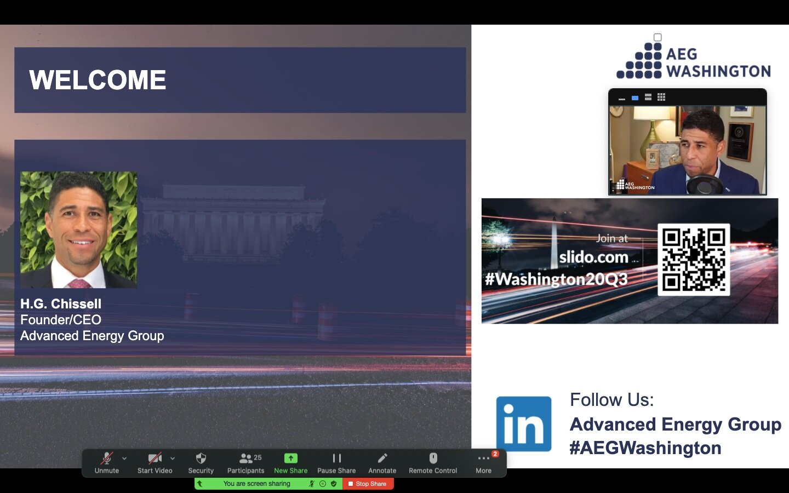Start video with the camera icon
Image resolution: width=789 pixels, height=493 pixels.
(155, 463)
